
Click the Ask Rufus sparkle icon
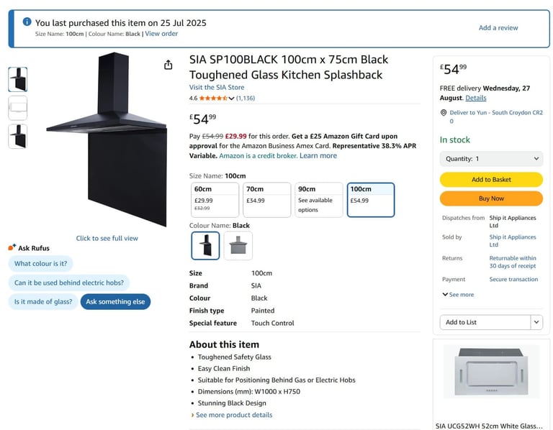(12, 247)
